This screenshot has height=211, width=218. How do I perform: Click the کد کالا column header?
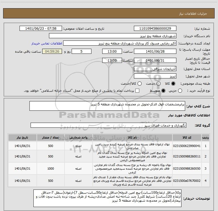coord(187,137)
